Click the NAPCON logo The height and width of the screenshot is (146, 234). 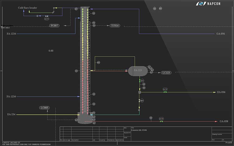point(208,4)
